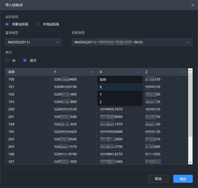Select the 本地坐标系 radio option
This screenshot has height=188, width=198.
coord(38,24)
